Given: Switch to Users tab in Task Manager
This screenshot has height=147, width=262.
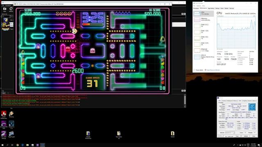Looking at the screenshot, I should click(x=222, y=8).
